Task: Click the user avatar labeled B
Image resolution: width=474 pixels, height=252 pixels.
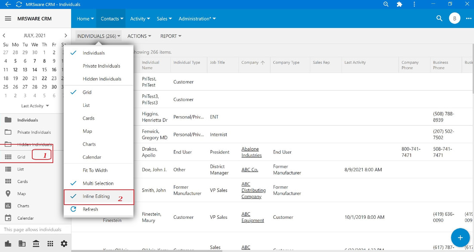Action: (454, 19)
